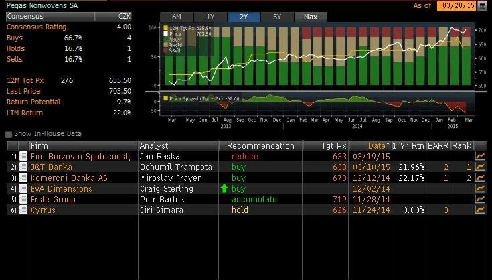
Task: Open the chart icon in Fio, Burzovni Spolecnost row
Action: (x=480, y=156)
